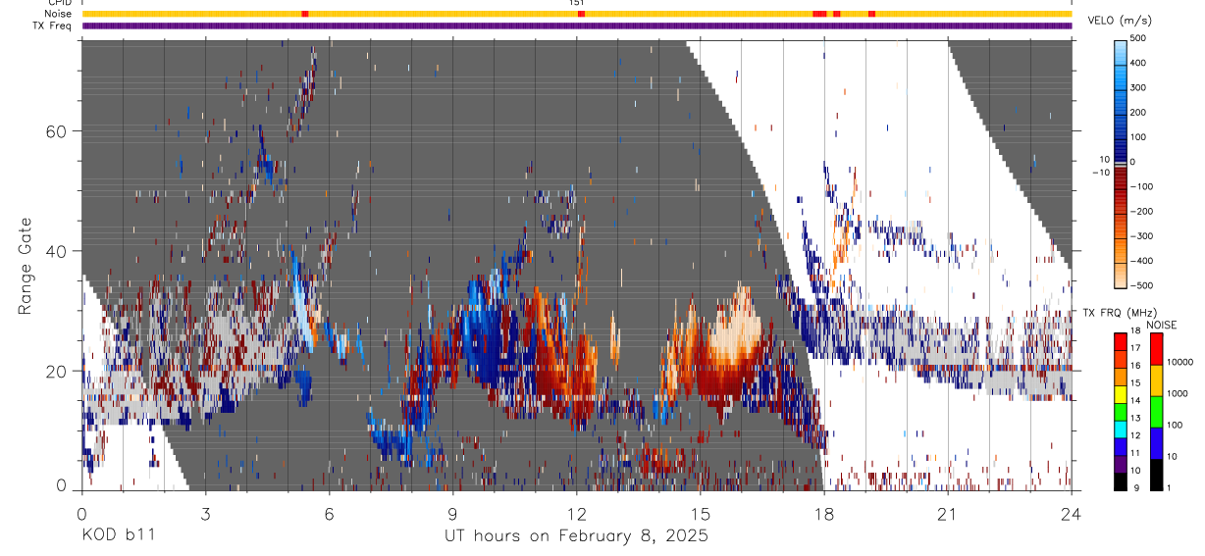Viewport: 1205px width, 556px height.
Task: Click the positive '500' velocity scale label
Action: click(1139, 38)
